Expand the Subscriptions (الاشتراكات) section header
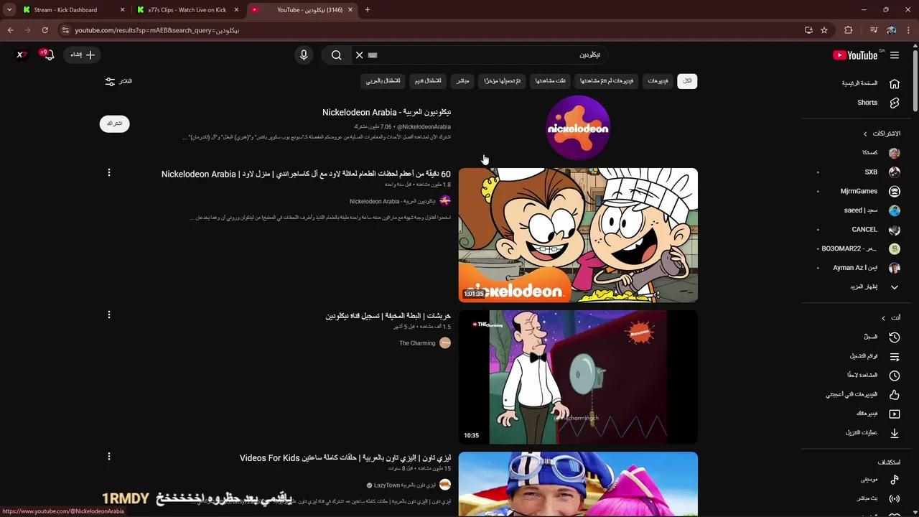 [x=882, y=134]
